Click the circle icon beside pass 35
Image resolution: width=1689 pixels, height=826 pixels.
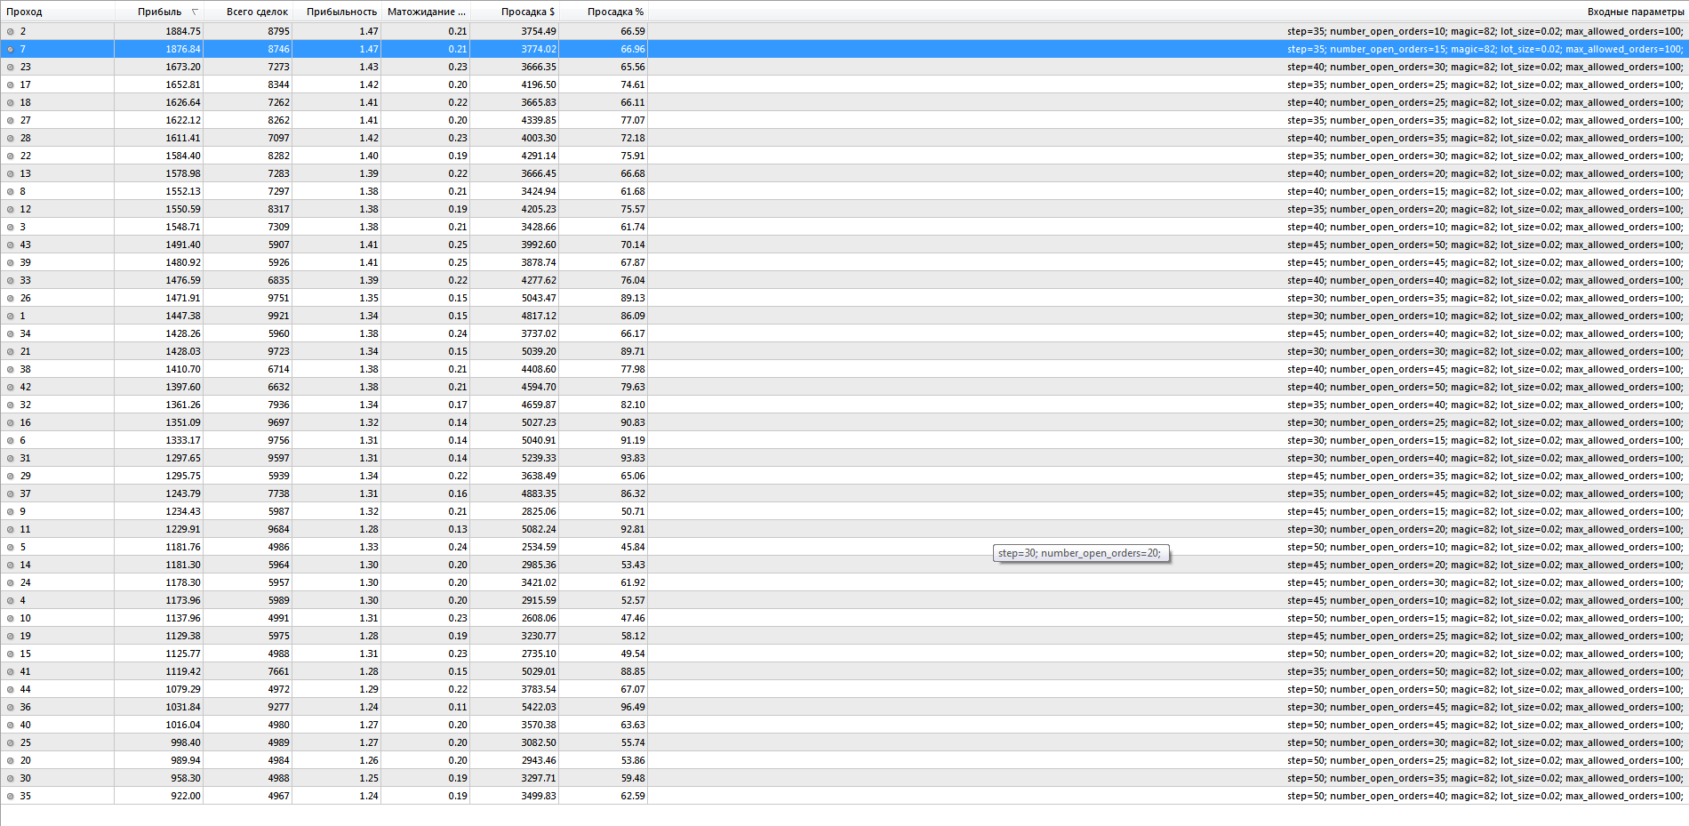tap(11, 796)
